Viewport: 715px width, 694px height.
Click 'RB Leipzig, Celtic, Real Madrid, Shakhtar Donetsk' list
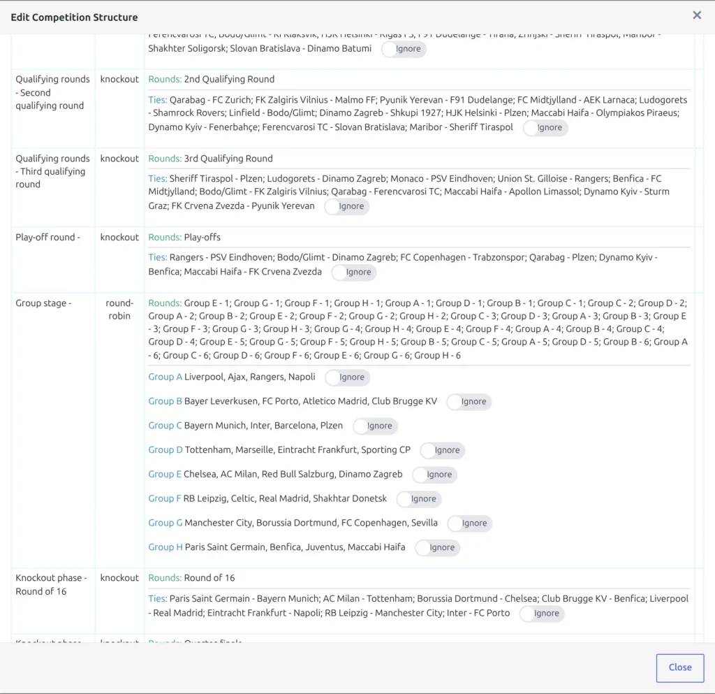tap(285, 498)
